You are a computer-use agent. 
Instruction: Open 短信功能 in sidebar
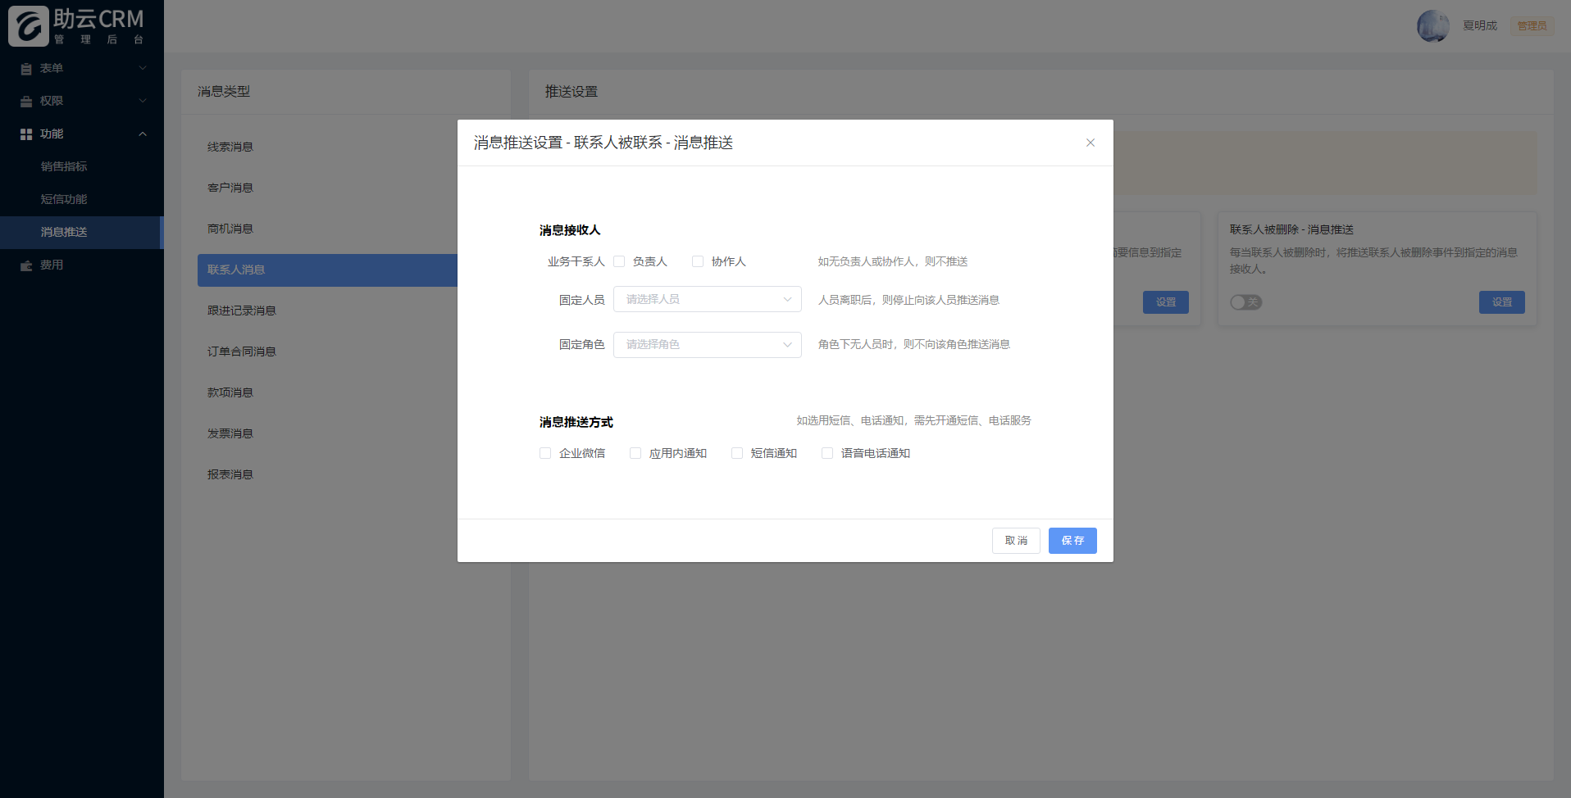82,200
